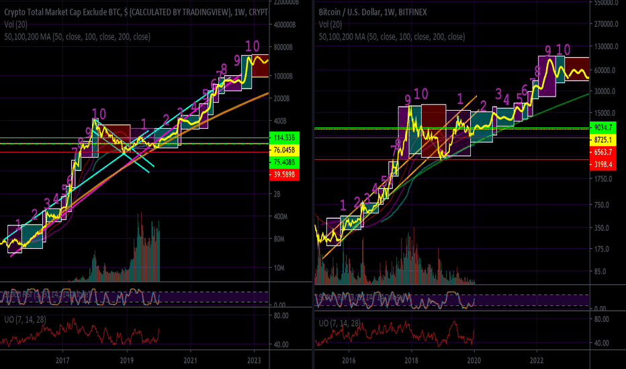Click the 80M price scale value
Viewport: 626px width, 369px height.
pos(279,239)
